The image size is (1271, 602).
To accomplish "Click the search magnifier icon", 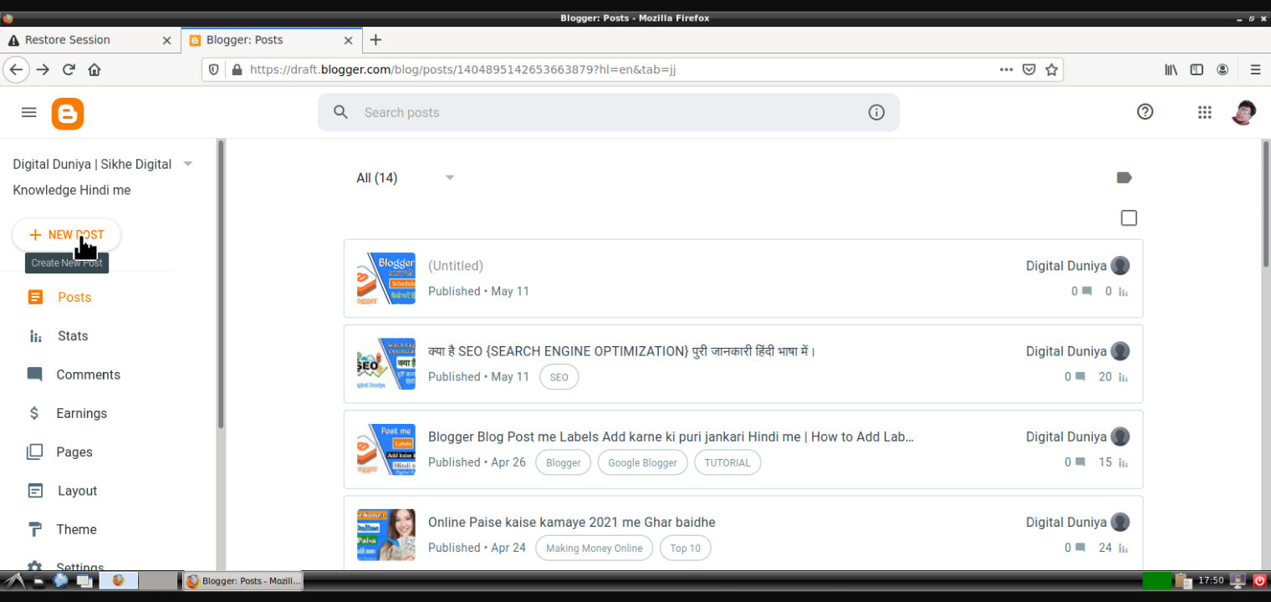I will [x=340, y=112].
